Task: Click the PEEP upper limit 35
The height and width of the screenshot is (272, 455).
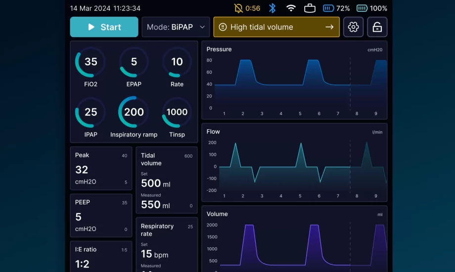Action: (125, 203)
